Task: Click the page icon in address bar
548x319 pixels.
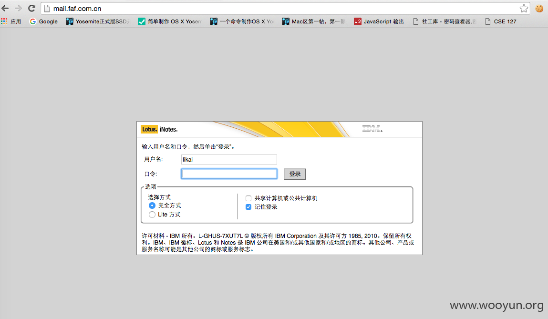Action: [x=47, y=9]
